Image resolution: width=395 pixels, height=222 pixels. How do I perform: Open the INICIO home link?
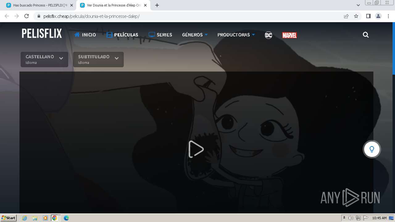(85, 35)
